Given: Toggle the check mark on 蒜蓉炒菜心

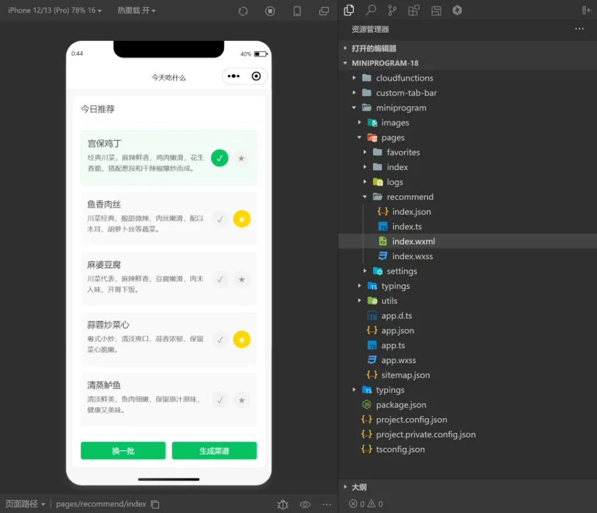Looking at the screenshot, I should point(220,339).
